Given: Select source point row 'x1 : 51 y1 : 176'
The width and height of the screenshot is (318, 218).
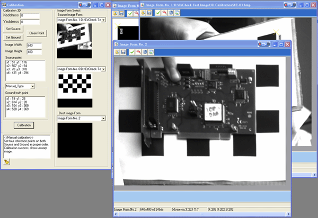Looking at the screenshot, I should tap(16, 62).
